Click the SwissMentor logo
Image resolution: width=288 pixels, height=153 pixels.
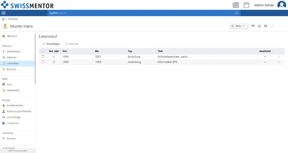(x=27, y=5)
